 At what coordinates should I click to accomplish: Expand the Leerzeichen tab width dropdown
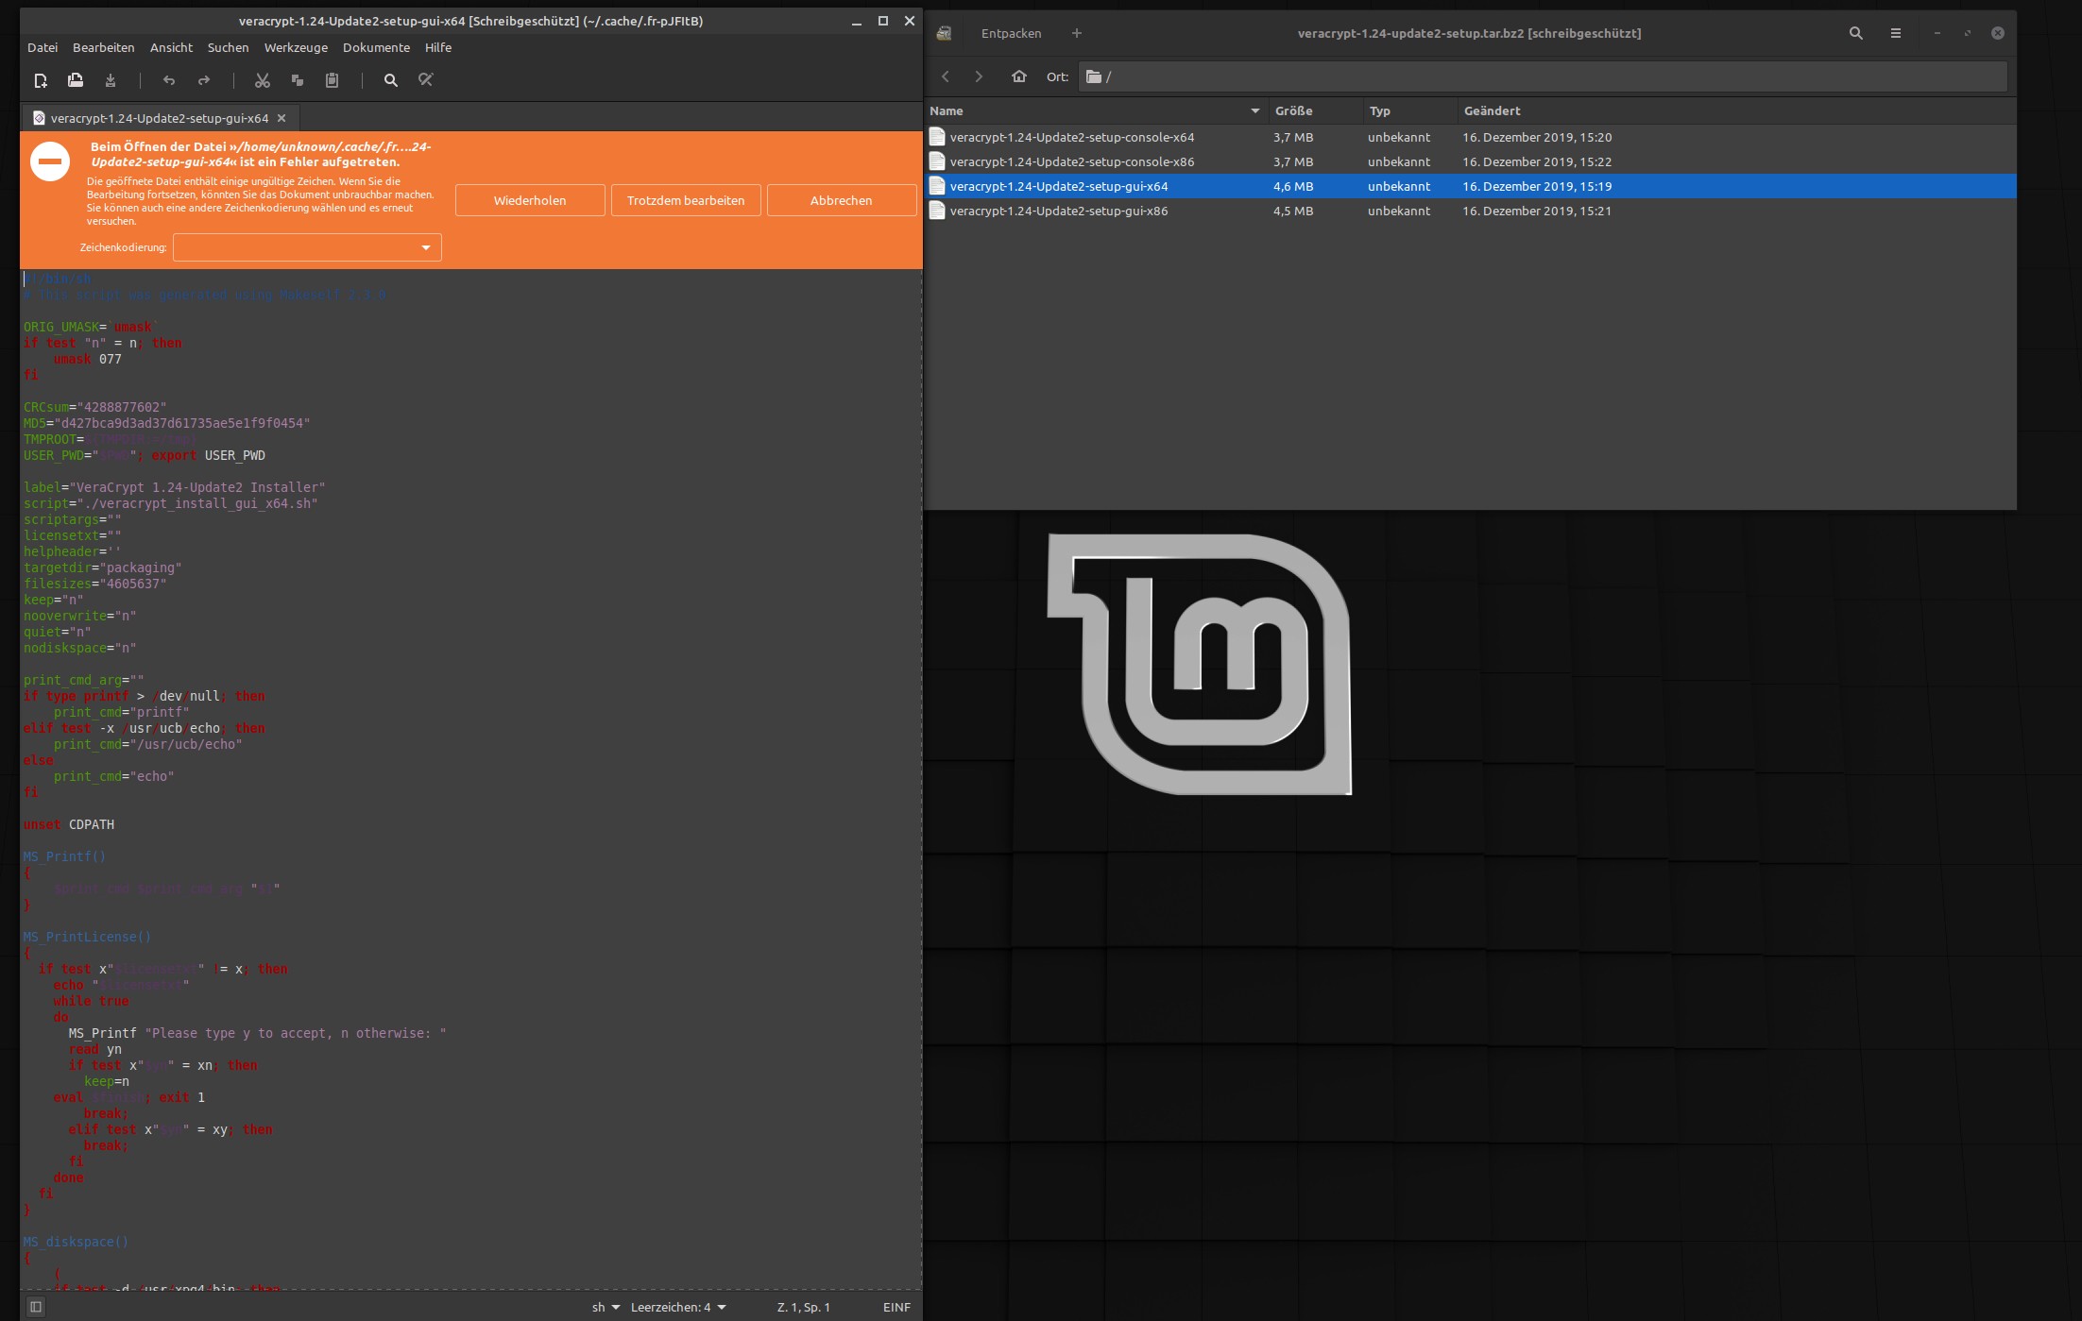tap(678, 1308)
